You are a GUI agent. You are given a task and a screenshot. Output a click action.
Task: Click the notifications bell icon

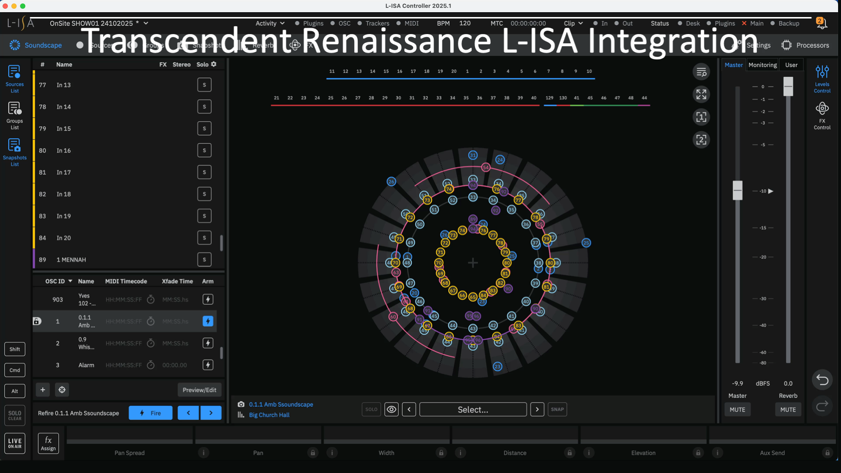pyautogui.click(x=822, y=23)
